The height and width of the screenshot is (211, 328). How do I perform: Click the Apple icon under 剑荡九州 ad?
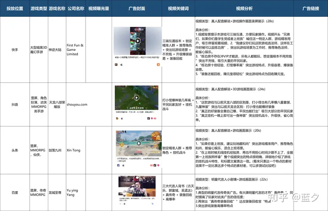point(123,165)
